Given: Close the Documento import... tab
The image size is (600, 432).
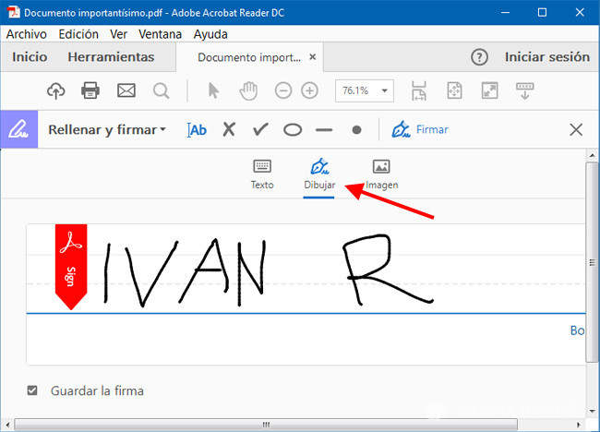Looking at the screenshot, I should click(x=313, y=57).
